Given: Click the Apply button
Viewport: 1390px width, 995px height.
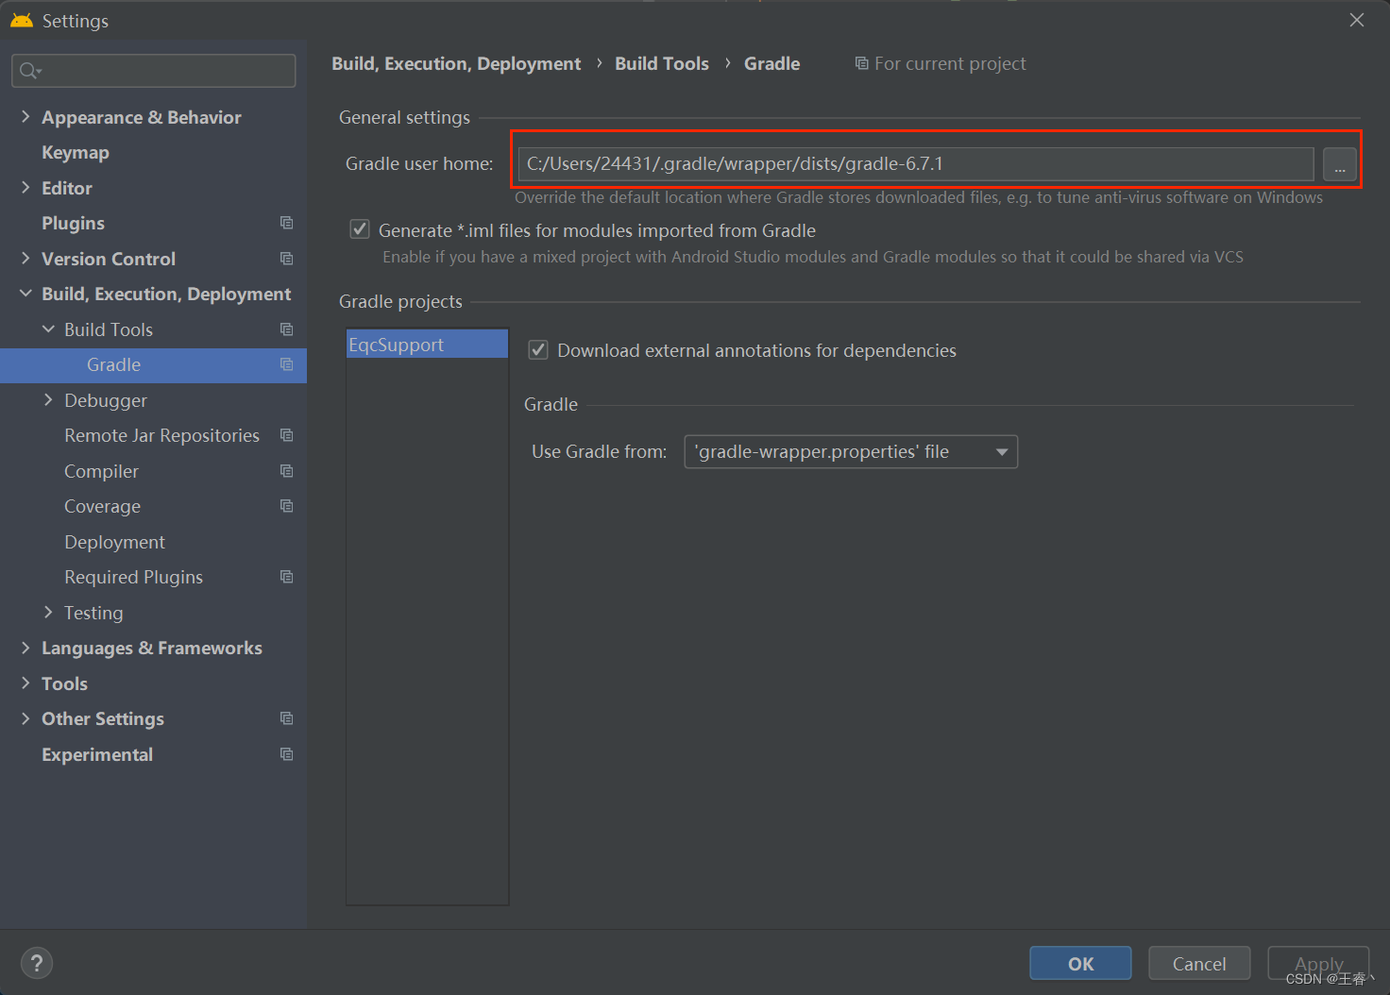Looking at the screenshot, I should click(1318, 964).
